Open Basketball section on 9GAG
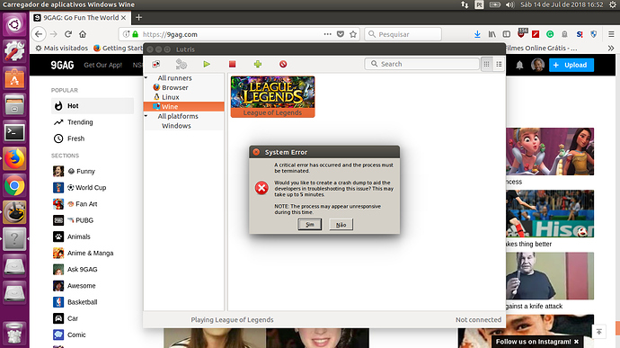Viewport: 620px width, 348px height. pos(75,301)
